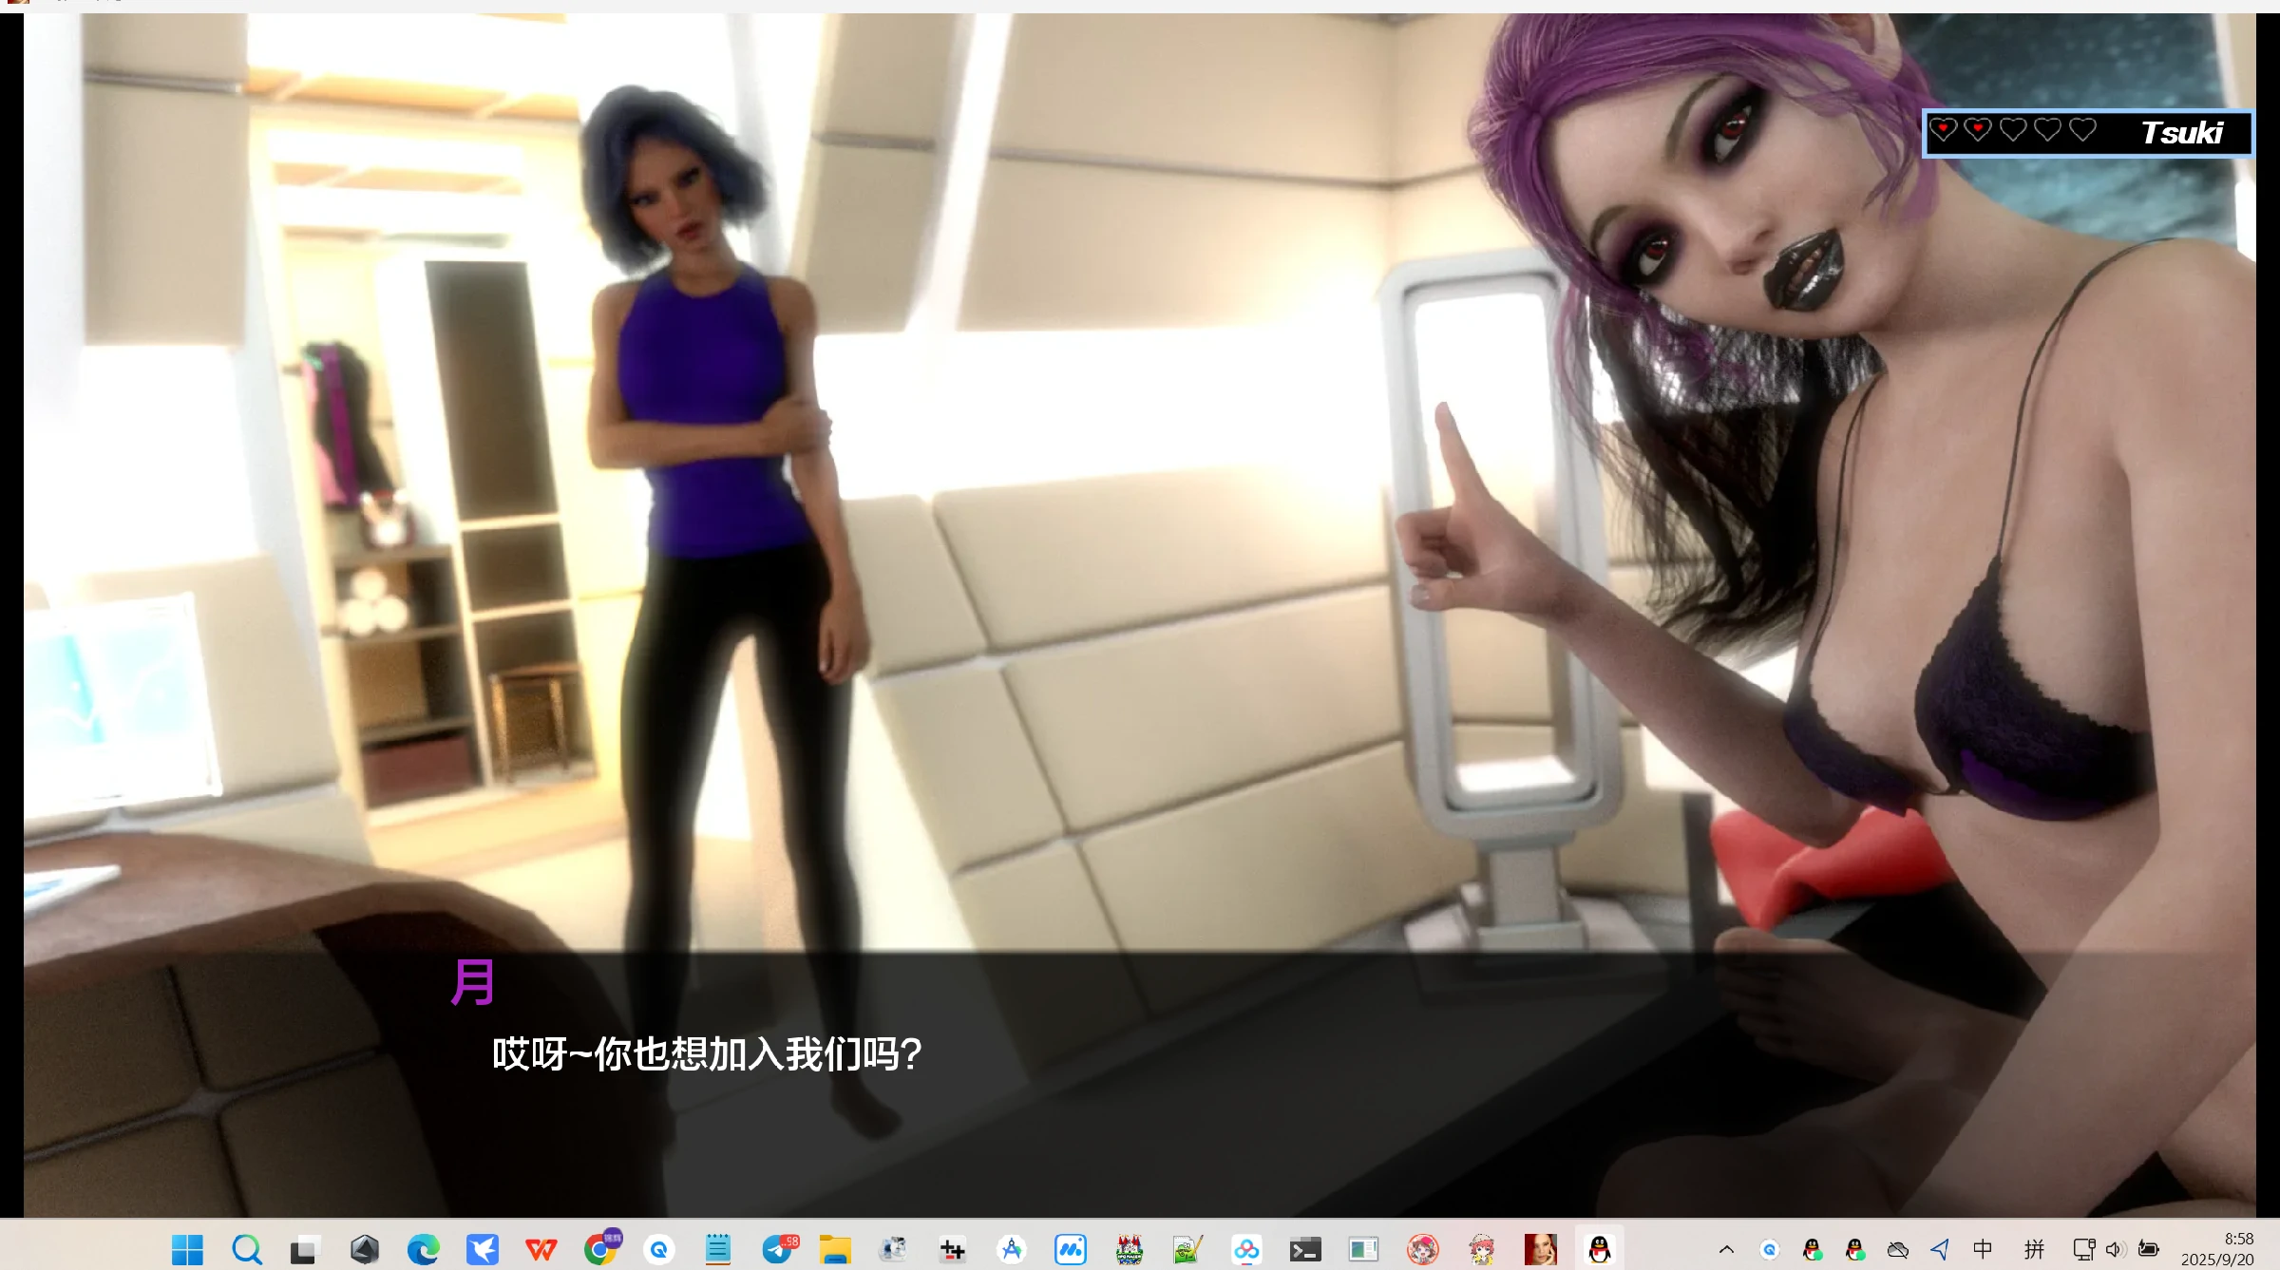Open the Windows Start menu

[187, 1249]
